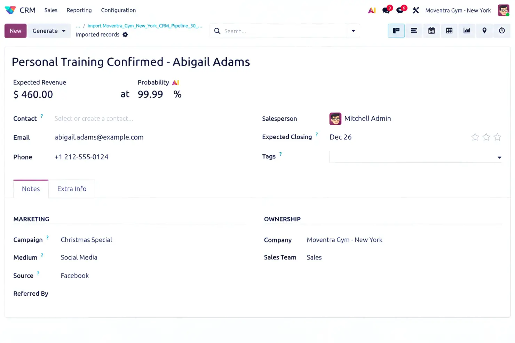This screenshot has height=343, width=515.
Task: Expand the Tags dropdown arrow
Action: (499, 158)
